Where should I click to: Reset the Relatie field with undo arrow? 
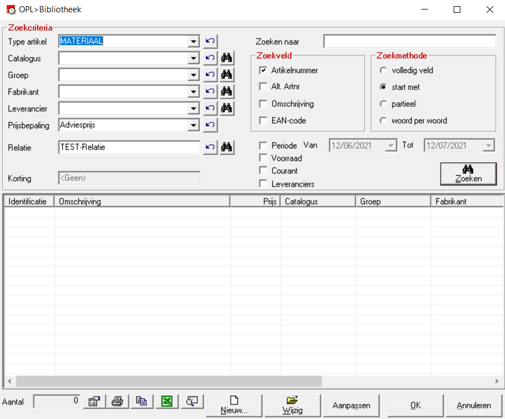click(x=210, y=147)
